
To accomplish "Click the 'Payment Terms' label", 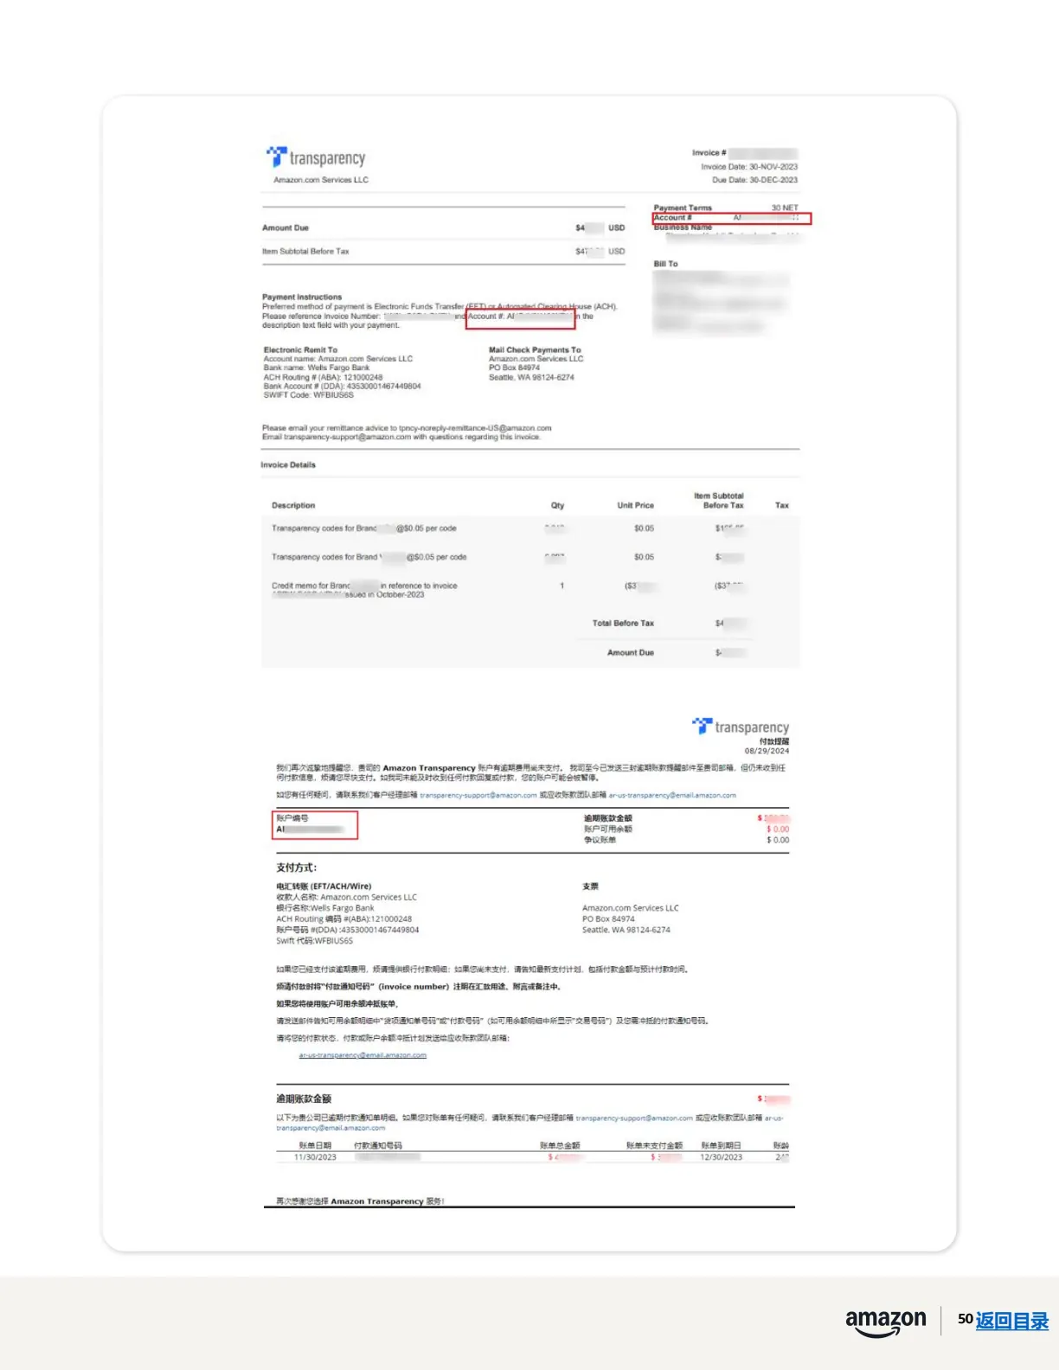I will [683, 208].
